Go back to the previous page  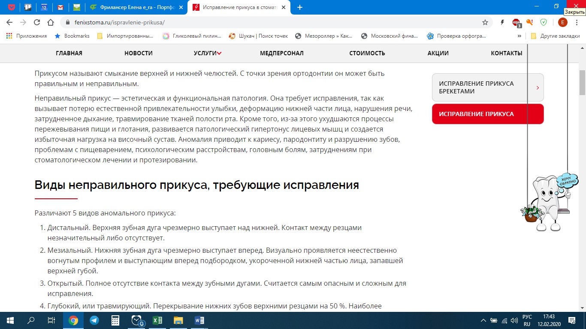(9, 22)
